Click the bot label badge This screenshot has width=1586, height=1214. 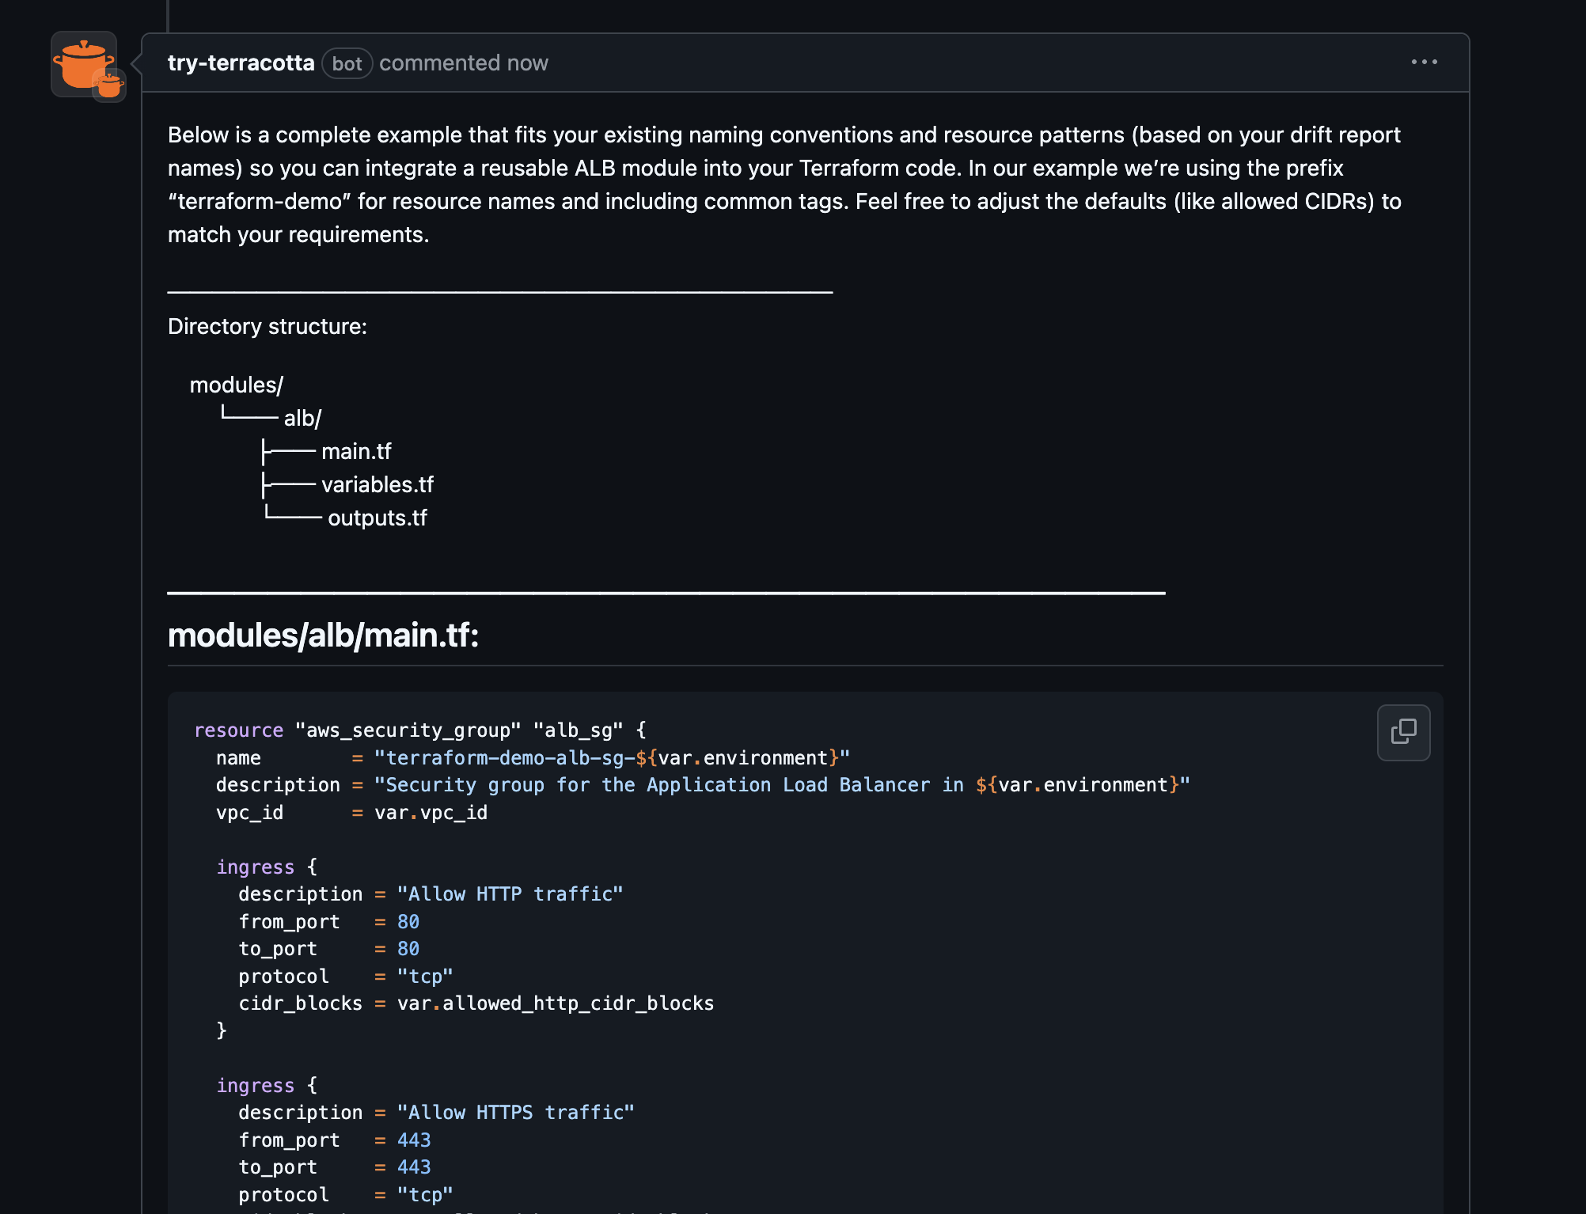[347, 63]
